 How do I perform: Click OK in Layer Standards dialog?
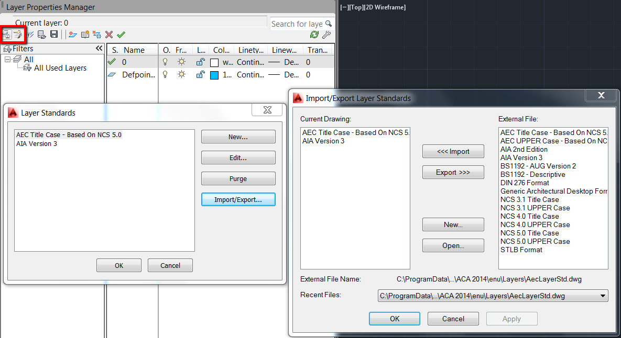coord(119,265)
